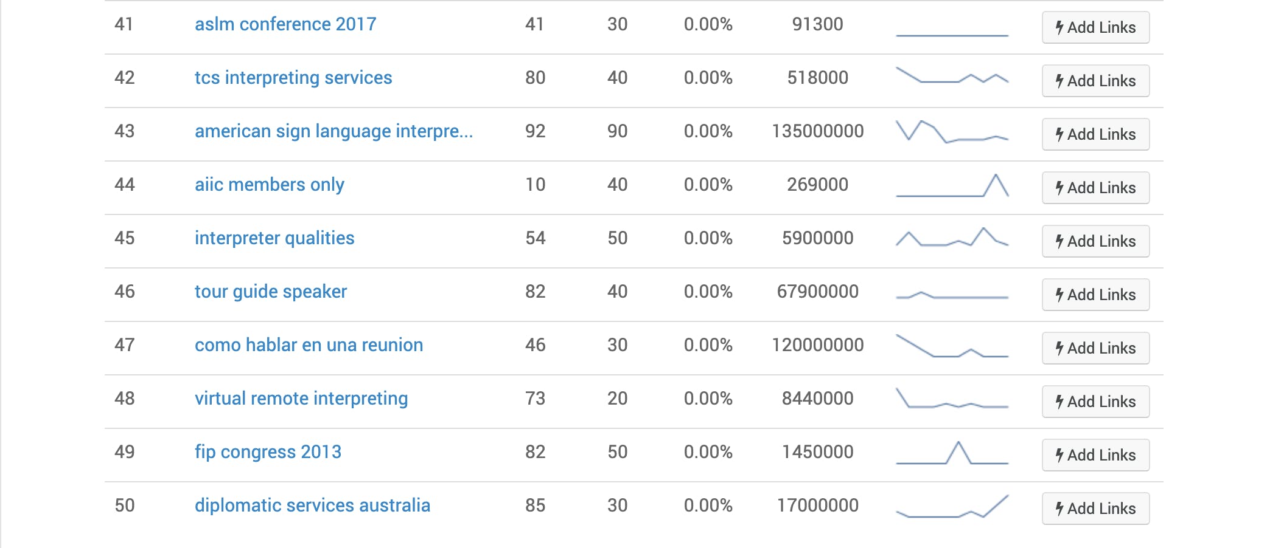
Task: Add links for diplomatic services australia
Action: [1095, 509]
